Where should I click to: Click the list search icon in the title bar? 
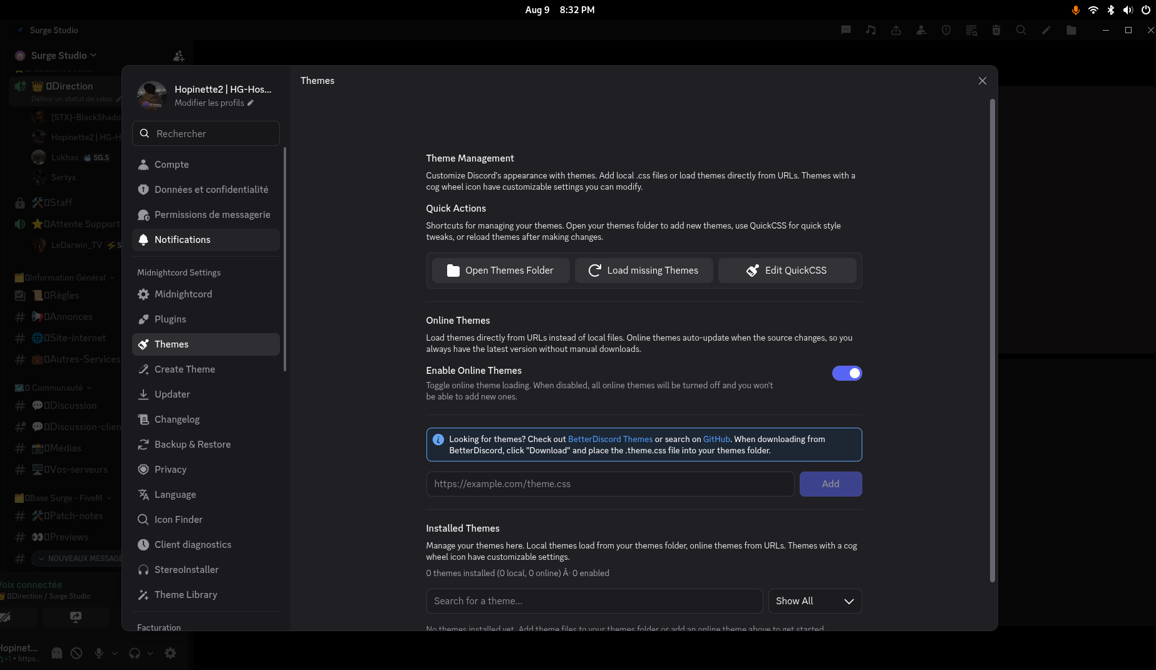971,30
